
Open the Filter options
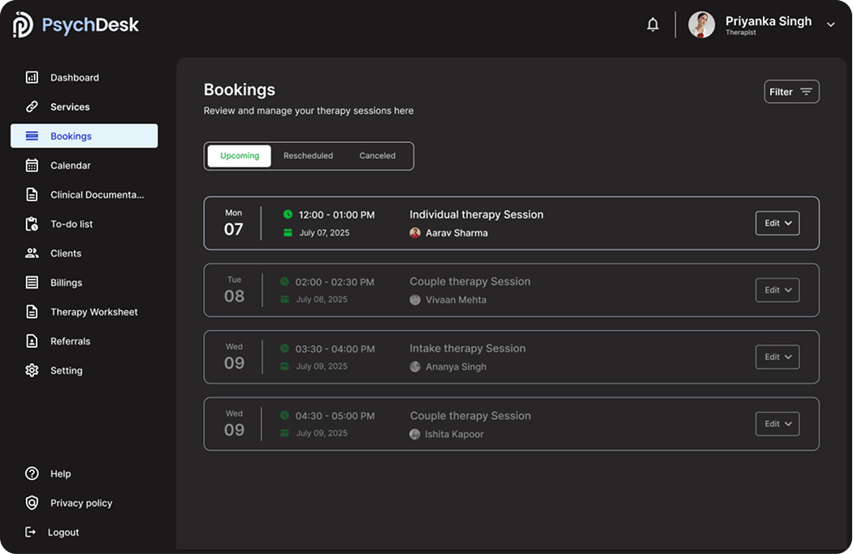pos(790,91)
